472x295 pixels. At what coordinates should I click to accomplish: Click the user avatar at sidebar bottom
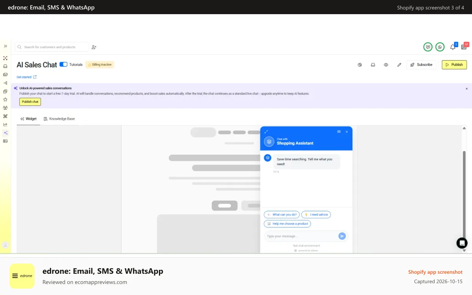click(x=5, y=245)
